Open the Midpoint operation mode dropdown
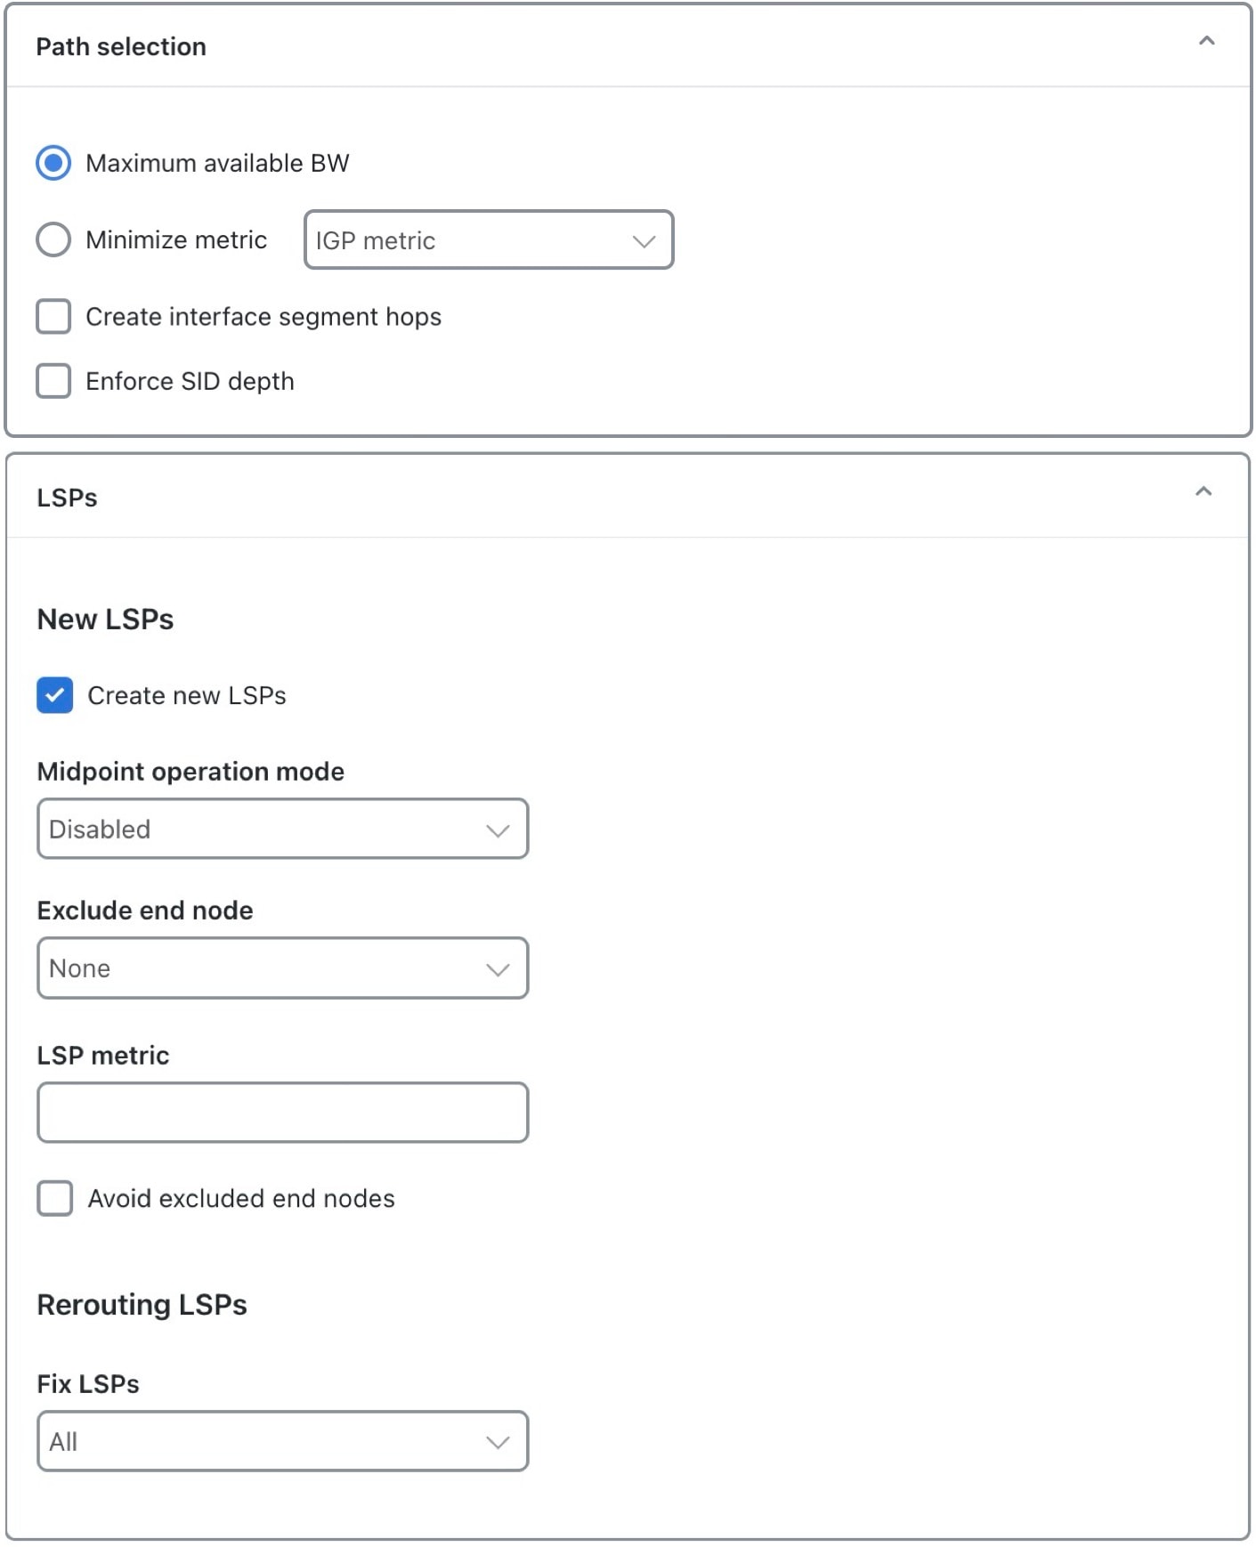 pos(282,829)
